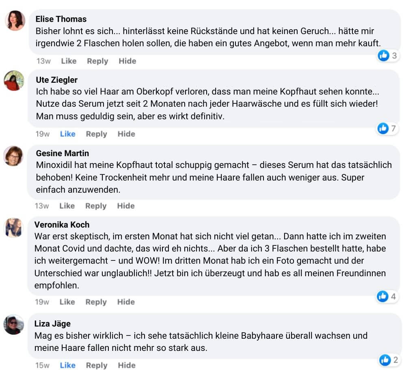Click Gesine Martin's avatar photo
This screenshot has height=376, width=406.
tap(14, 156)
